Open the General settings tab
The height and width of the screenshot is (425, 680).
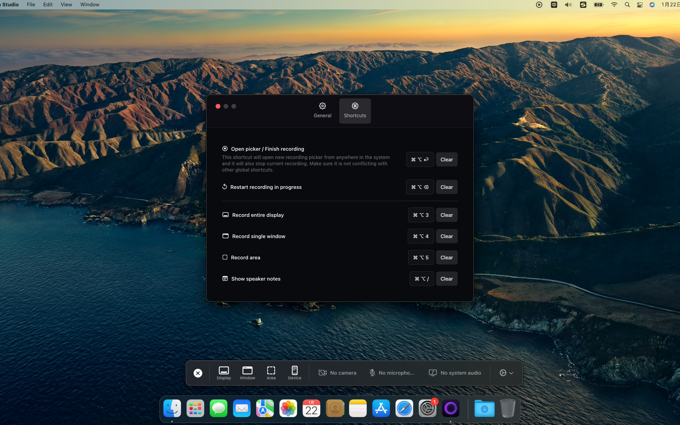322,111
